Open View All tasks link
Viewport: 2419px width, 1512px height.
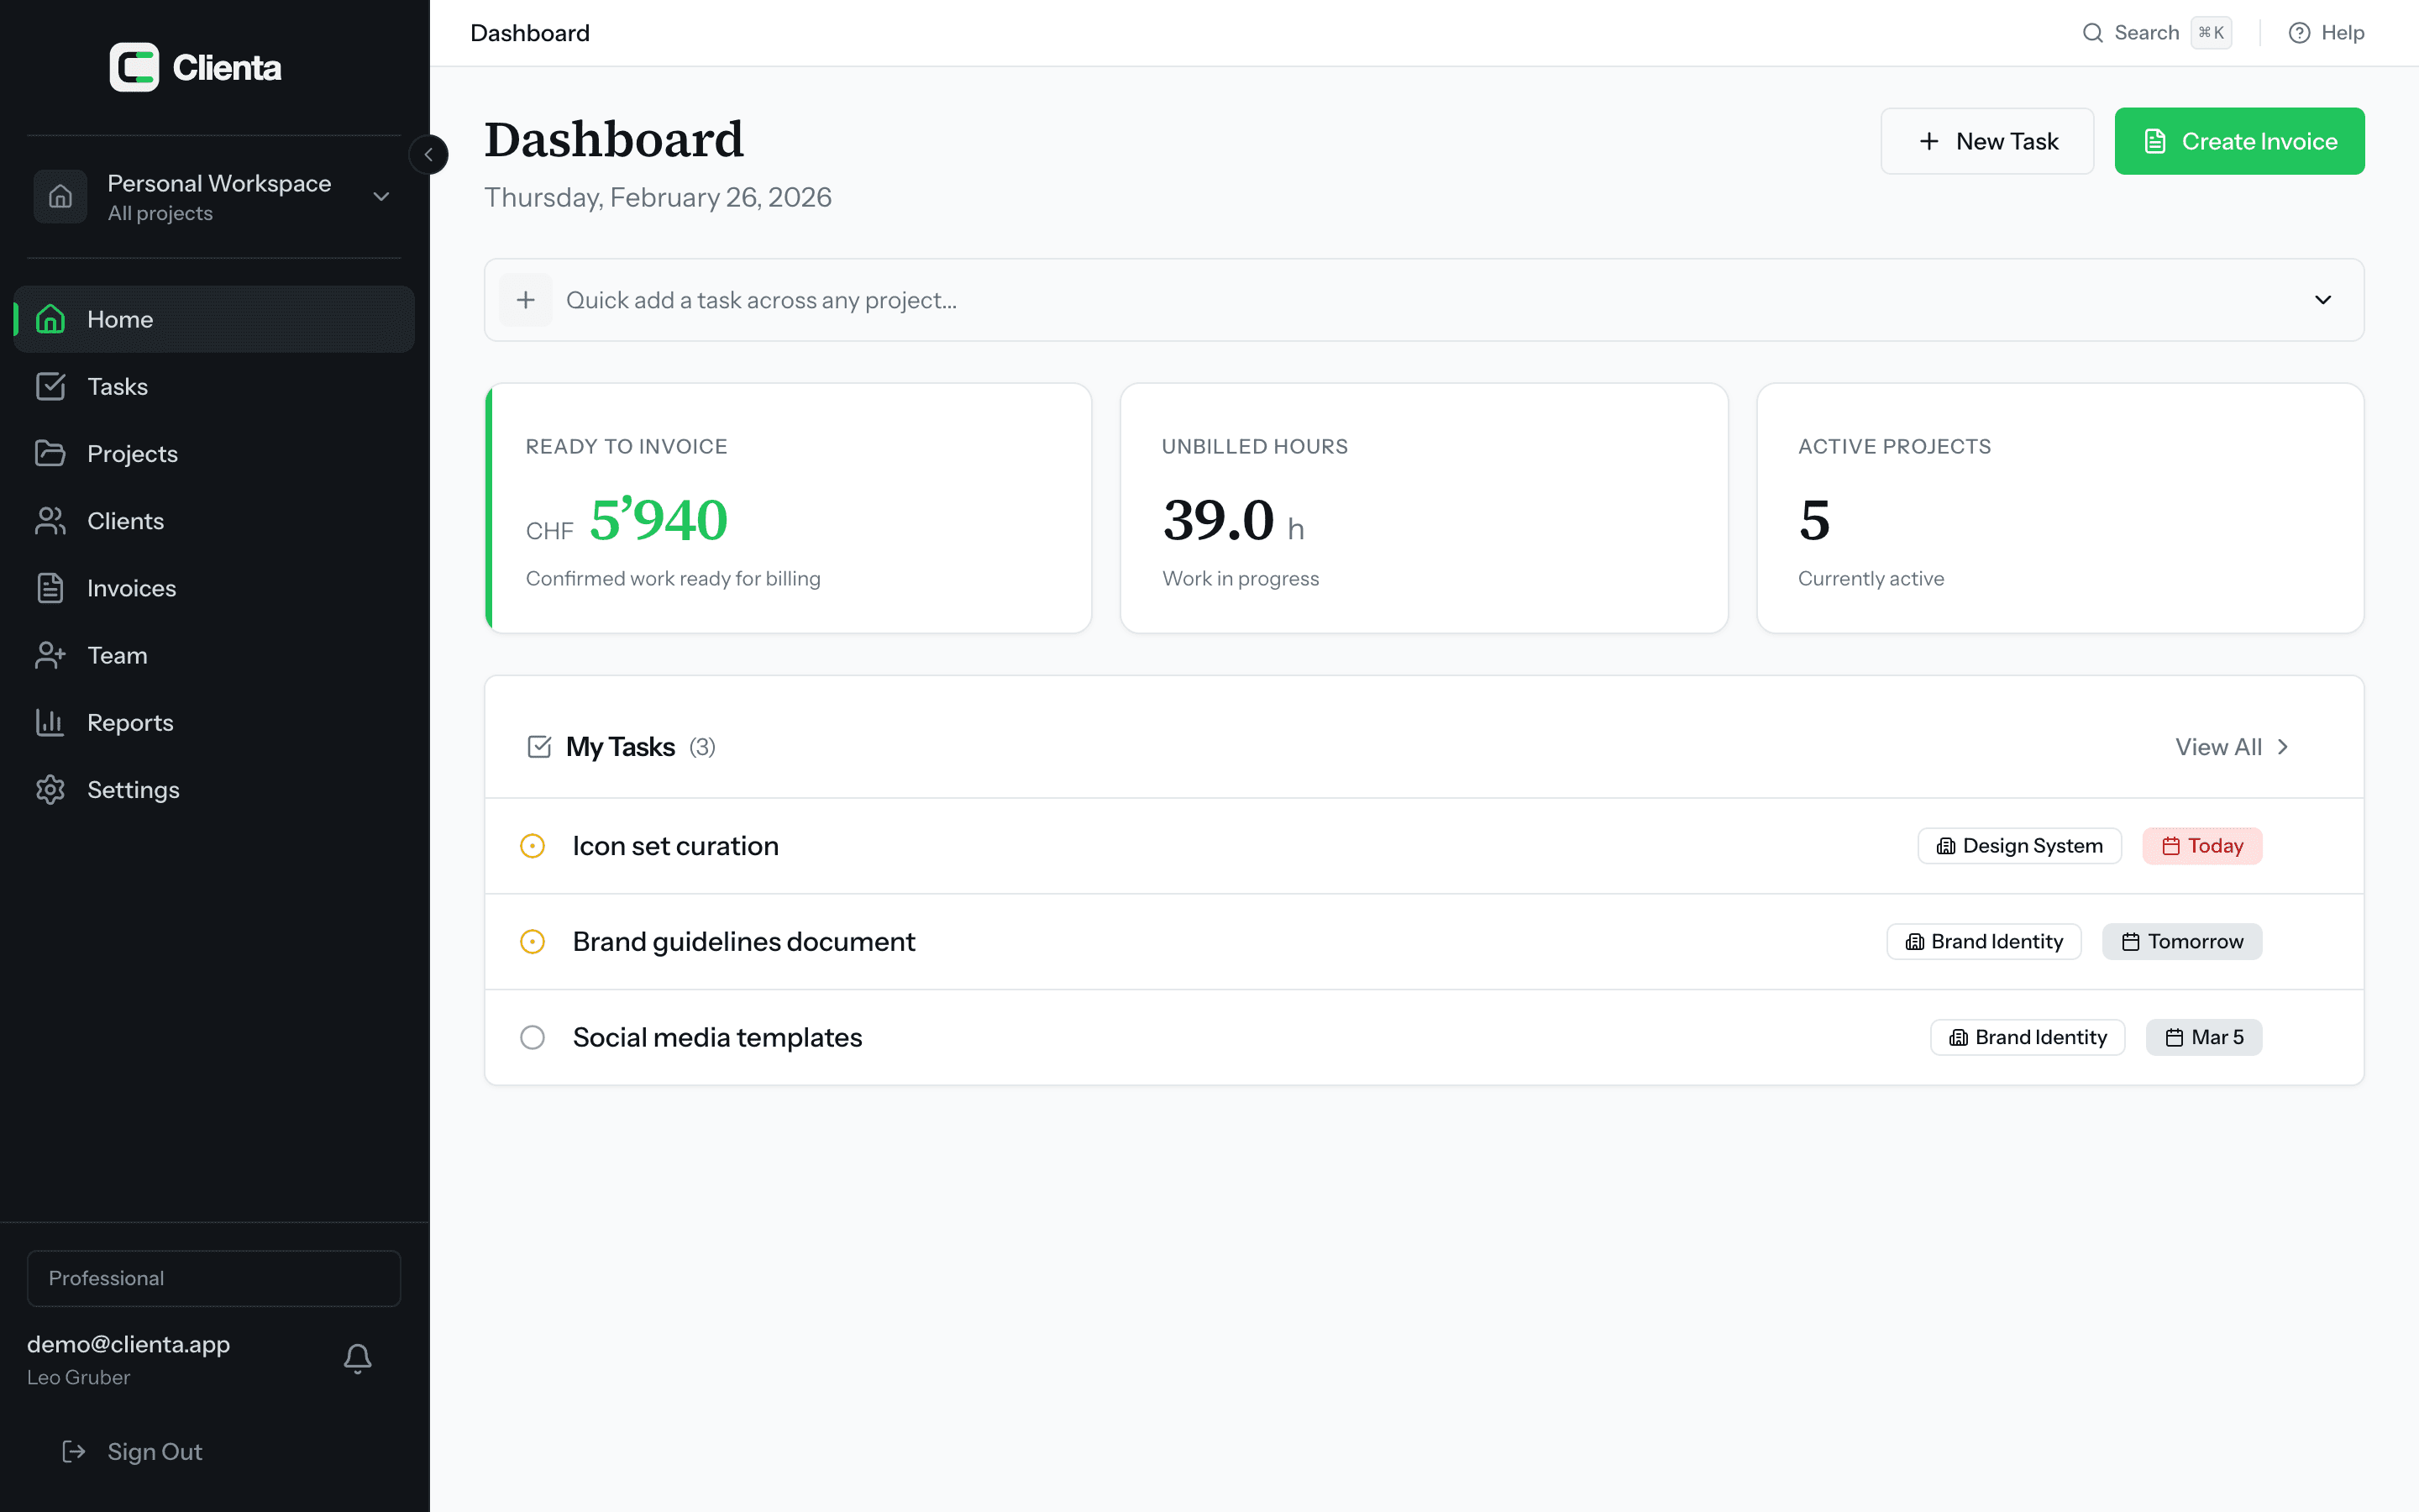2231,746
